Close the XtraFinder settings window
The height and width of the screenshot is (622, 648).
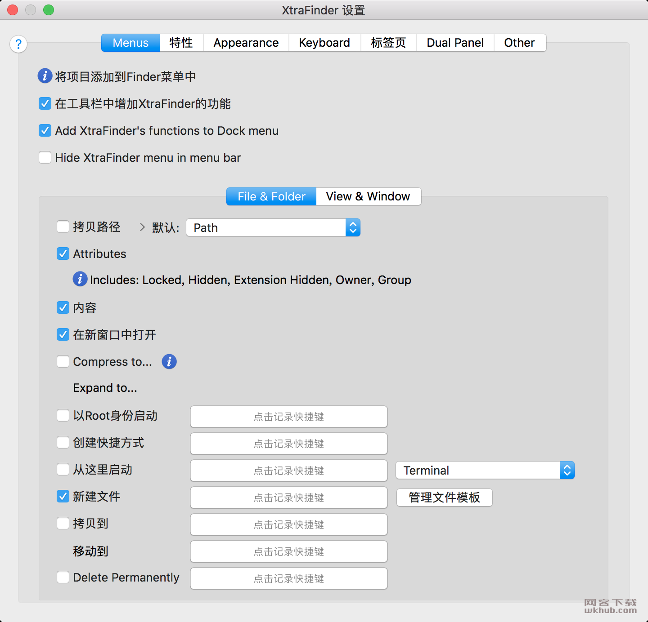click(x=13, y=10)
